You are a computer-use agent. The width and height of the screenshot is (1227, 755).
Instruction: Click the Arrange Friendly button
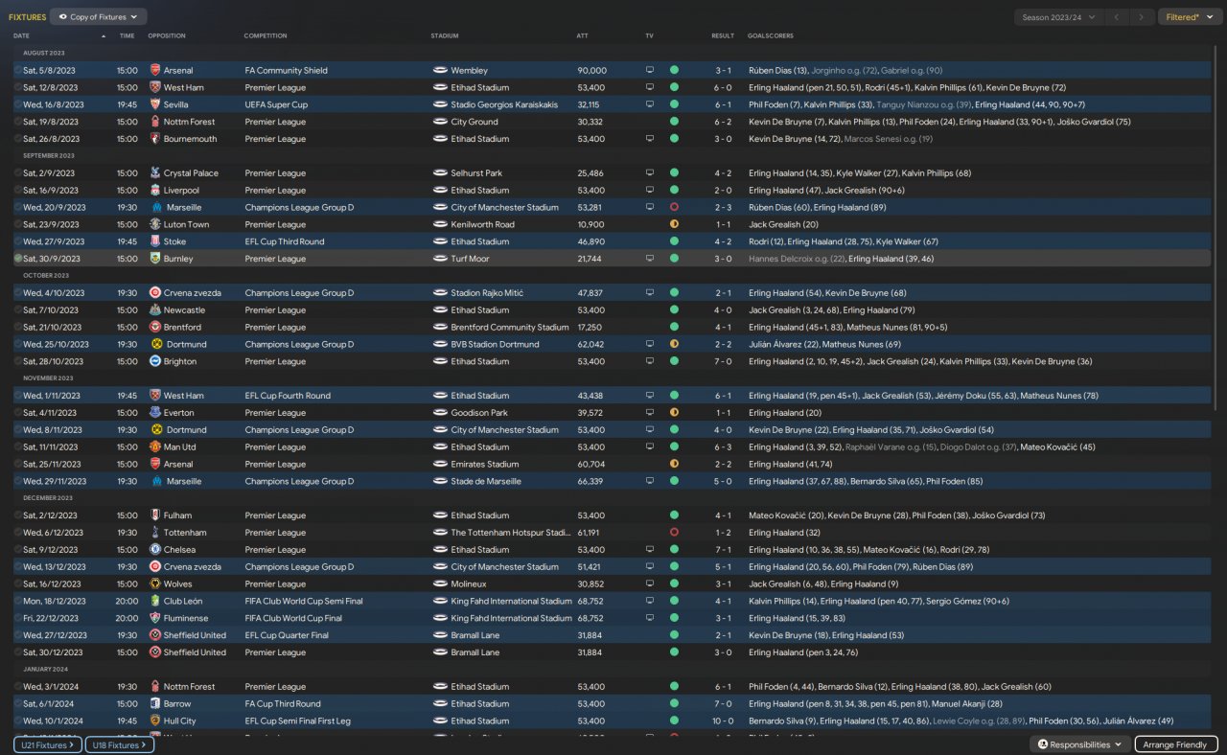[x=1176, y=744]
